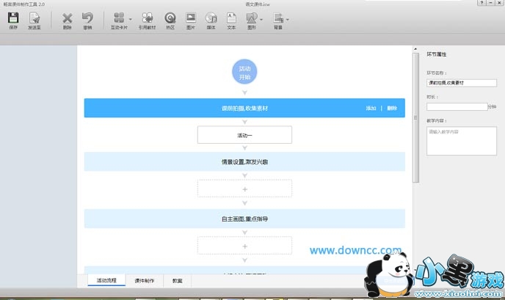Click the Media (媒体) disc icon
This screenshot has height=300, width=505.
[x=211, y=18]
